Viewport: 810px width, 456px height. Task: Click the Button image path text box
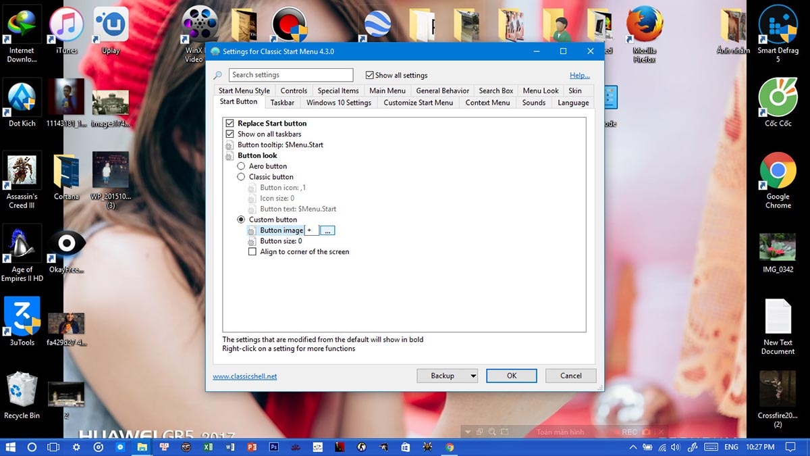click(x=312, y=230)
